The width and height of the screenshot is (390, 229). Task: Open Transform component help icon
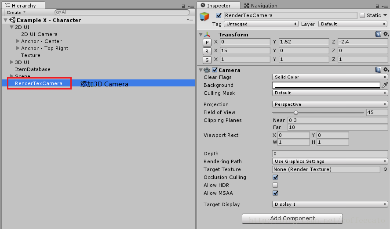(378, 34)
